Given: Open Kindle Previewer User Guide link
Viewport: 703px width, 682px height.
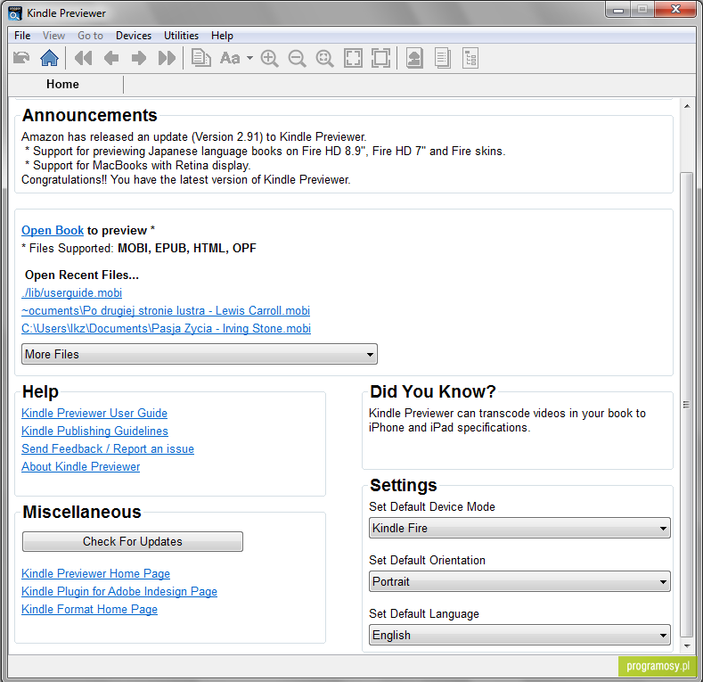Looking at the screenshot, I should (94, 414).
